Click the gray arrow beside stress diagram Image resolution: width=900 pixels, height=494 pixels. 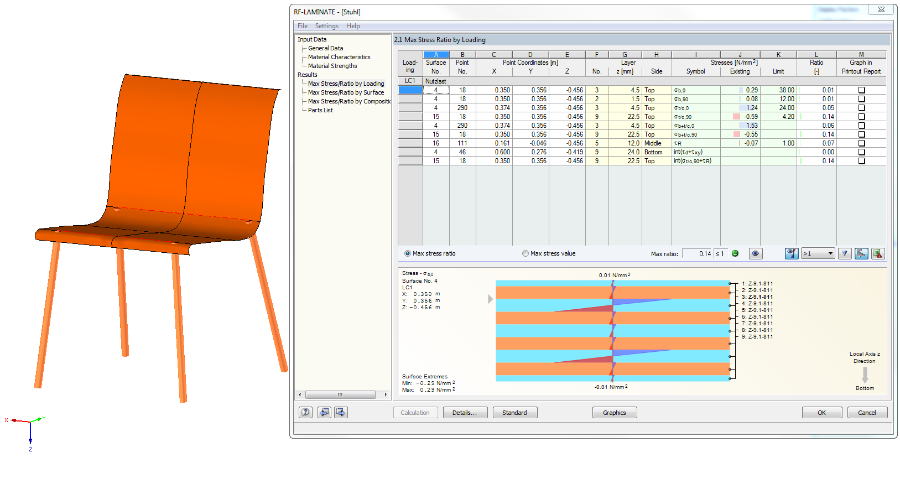pos(490,299)
